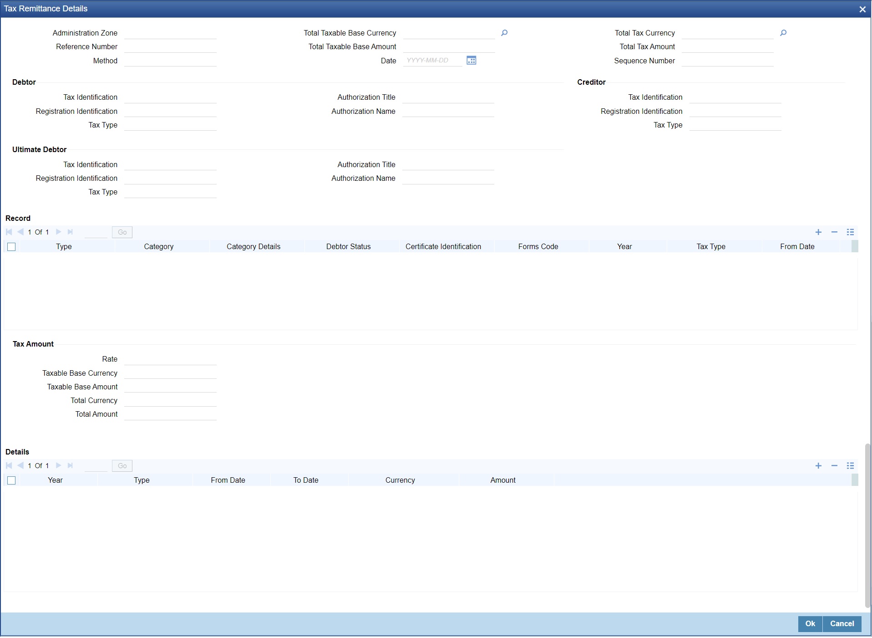Go to next page of Record table
Viewport: 872px width, 638px height.
(x=58, y=232)
